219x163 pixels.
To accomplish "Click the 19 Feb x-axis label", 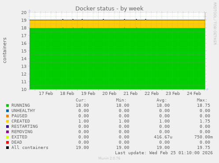I will pyautogui.click(x=88, y=94).
